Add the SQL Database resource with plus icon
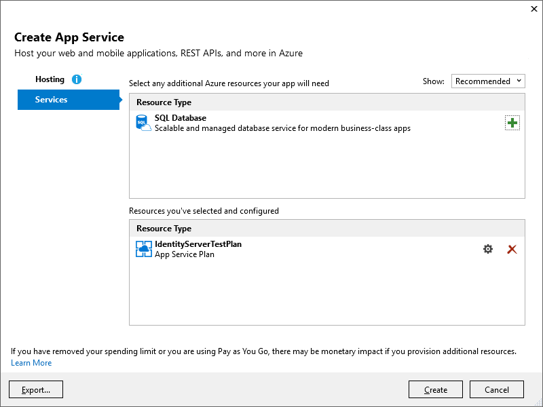 [512, 123]
